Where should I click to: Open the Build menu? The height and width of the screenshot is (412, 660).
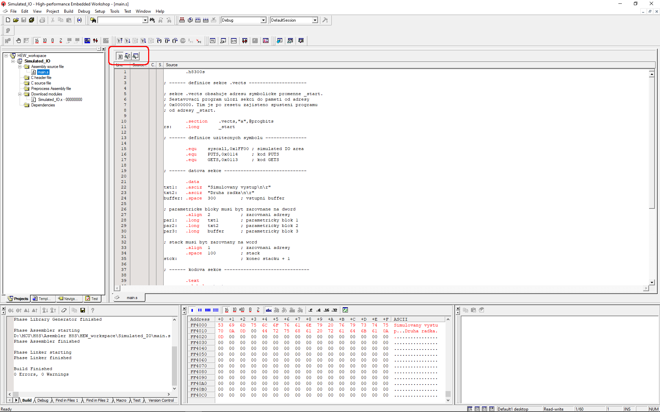[68, 11]
